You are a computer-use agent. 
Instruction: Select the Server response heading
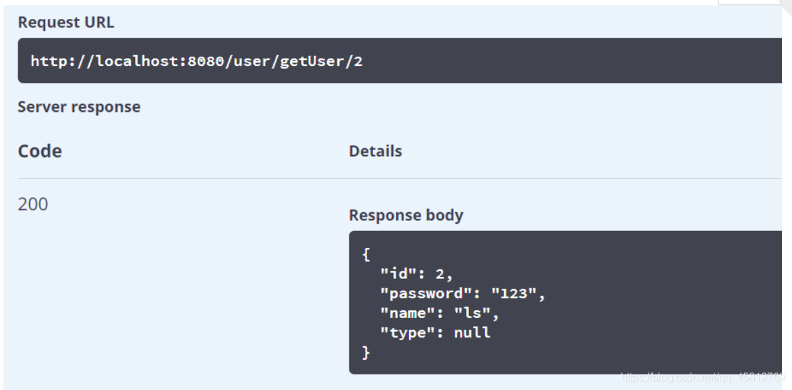79,107
